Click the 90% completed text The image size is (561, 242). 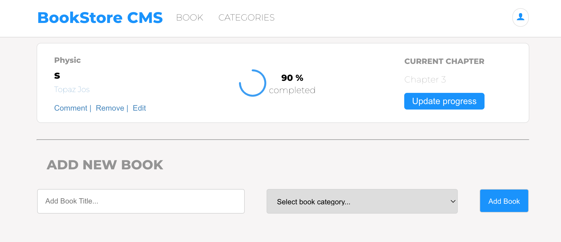point(292,83)
